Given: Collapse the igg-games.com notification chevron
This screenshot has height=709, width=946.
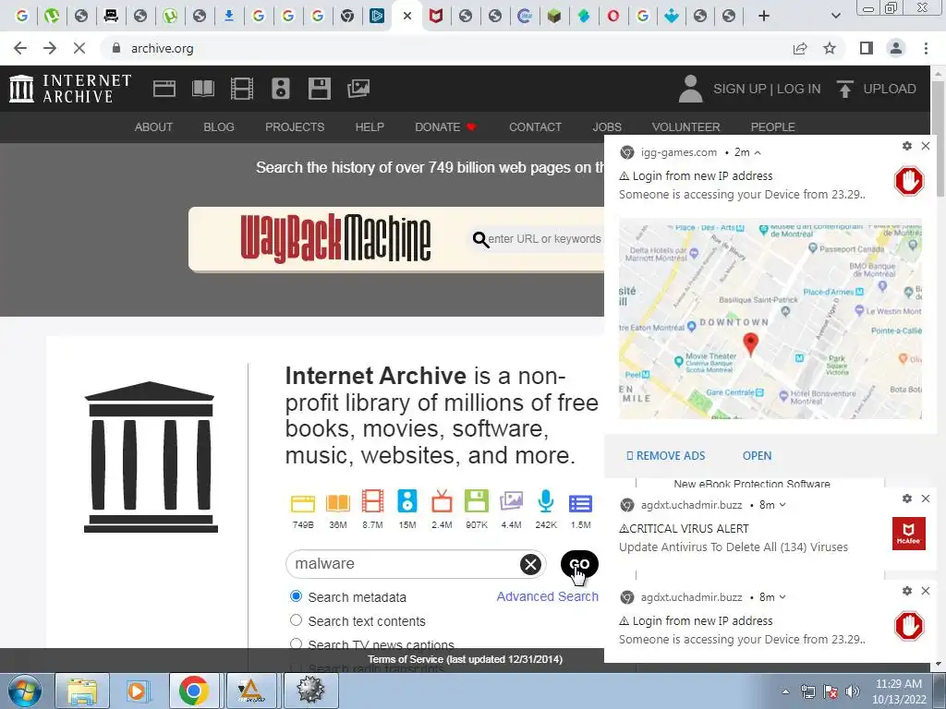Looking at the screenshot, I should pos(758,152).
